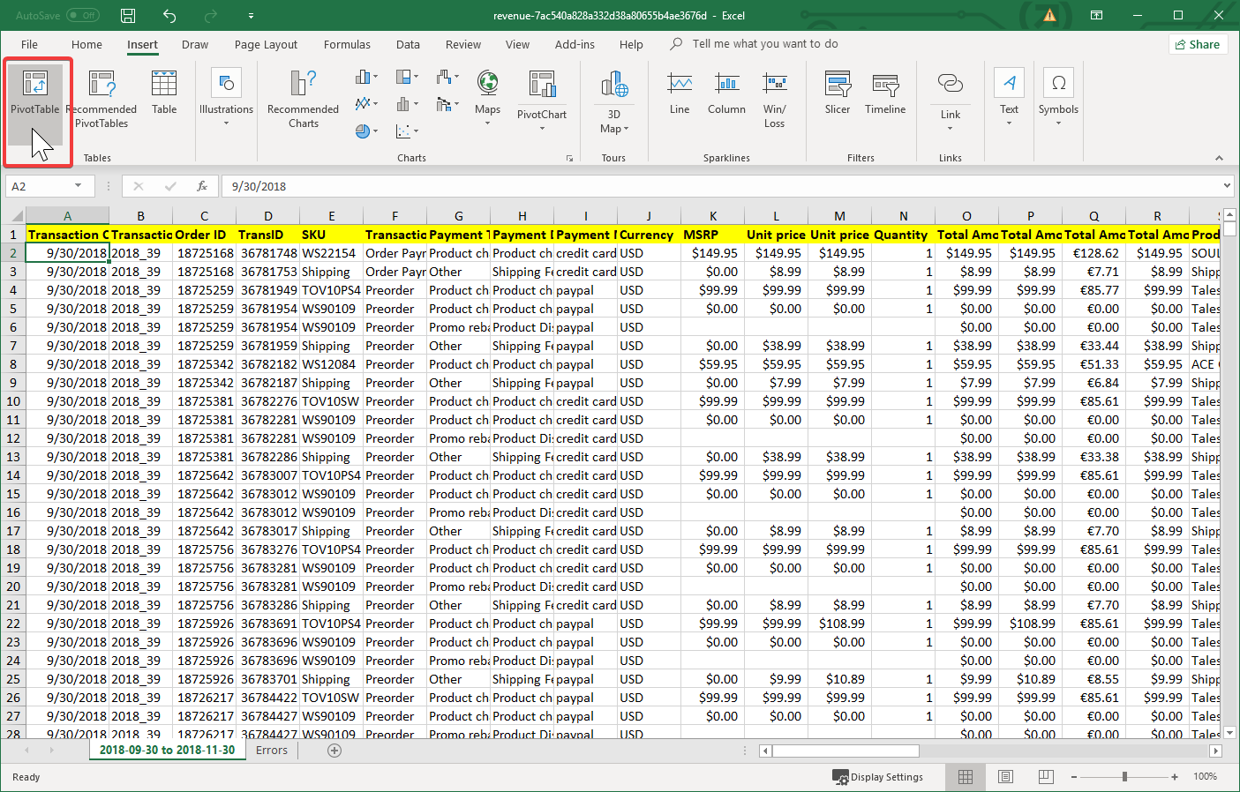
Task: Click the PivotTable icon
Action: click(x=34, y=85)
